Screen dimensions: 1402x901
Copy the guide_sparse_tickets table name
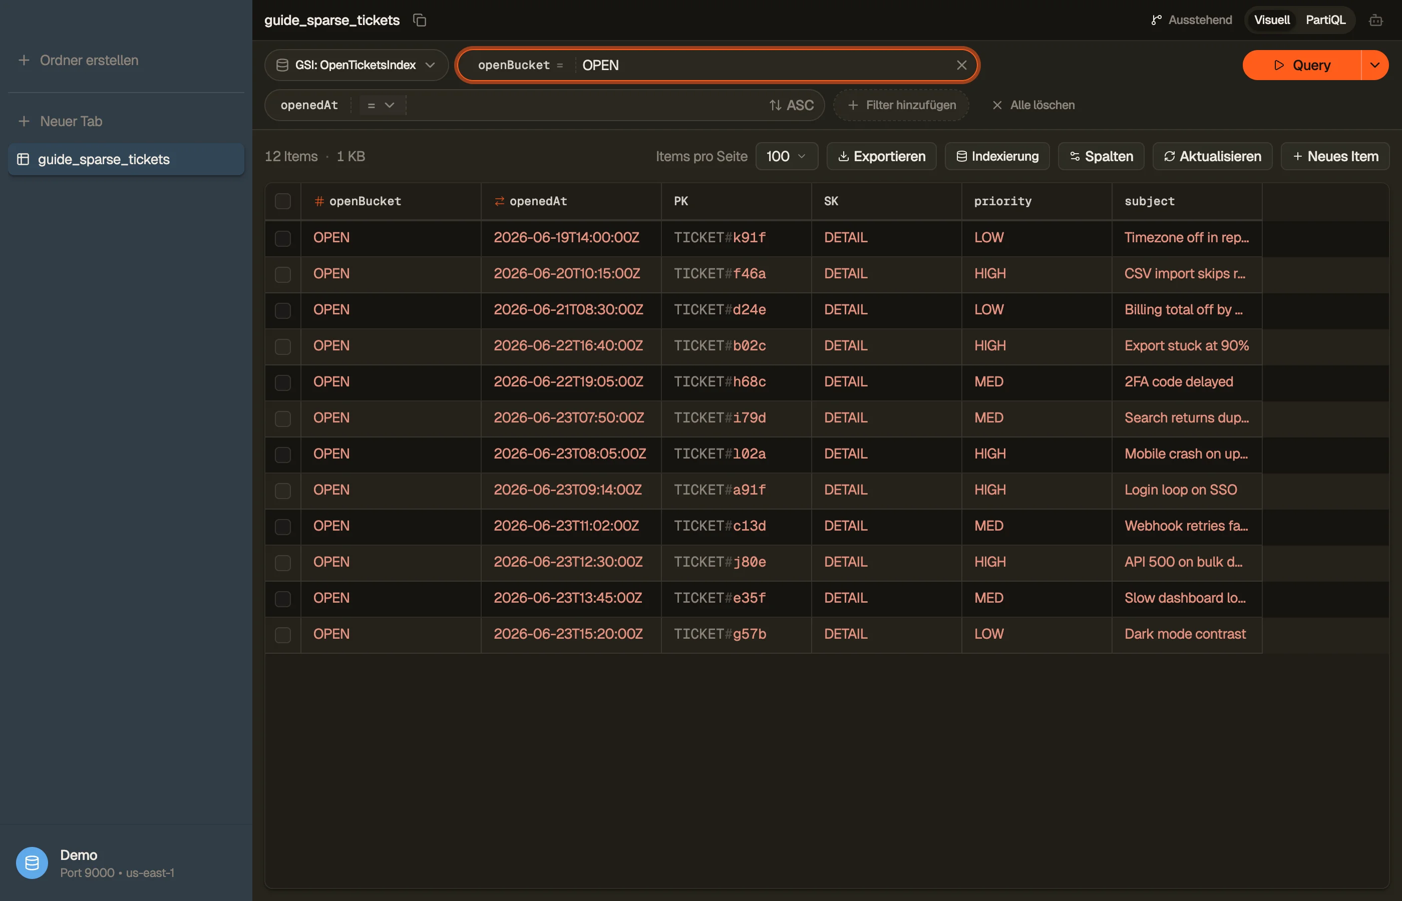(x=419, y=20)
